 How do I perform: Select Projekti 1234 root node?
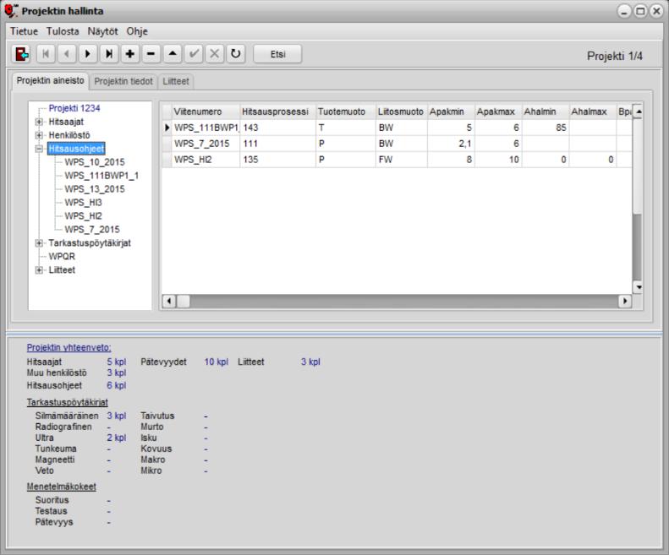[x=74, y=108]
